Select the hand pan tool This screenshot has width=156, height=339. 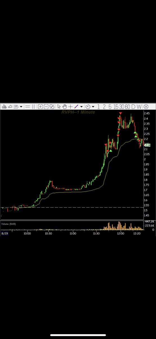(64, 107)
